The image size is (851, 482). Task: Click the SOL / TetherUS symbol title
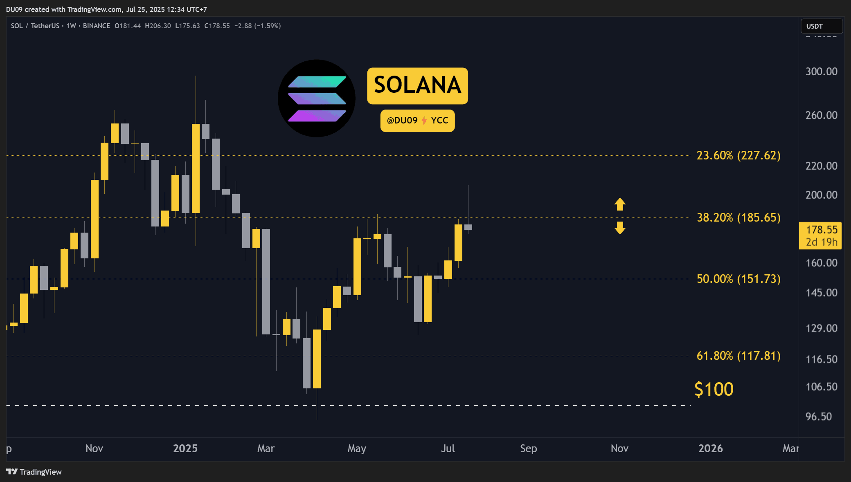[x=35, y=26]
